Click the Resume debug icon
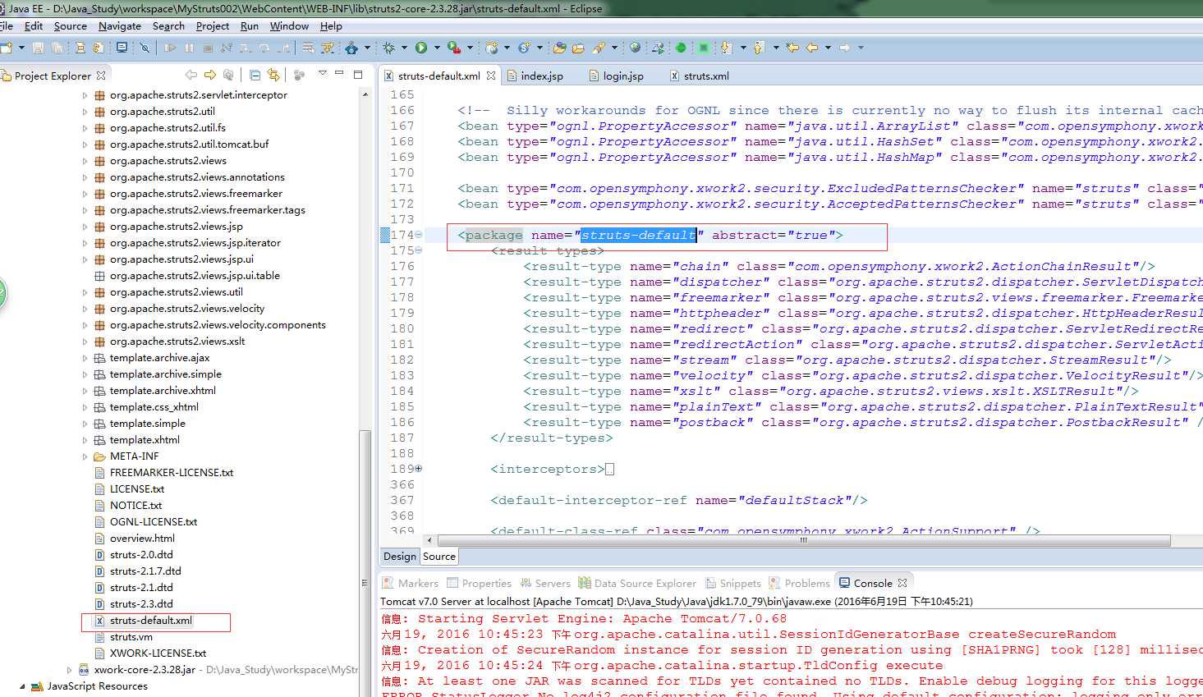This screenshot has width=1203, height=697. [x=170, y=48]
